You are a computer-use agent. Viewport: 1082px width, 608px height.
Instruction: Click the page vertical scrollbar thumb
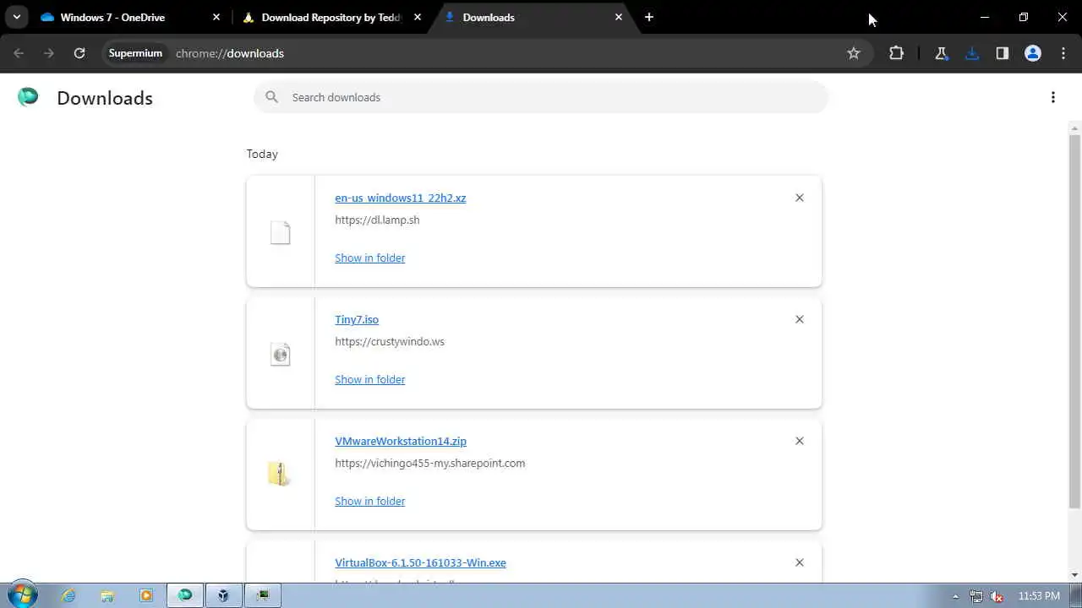[1075, 321]
